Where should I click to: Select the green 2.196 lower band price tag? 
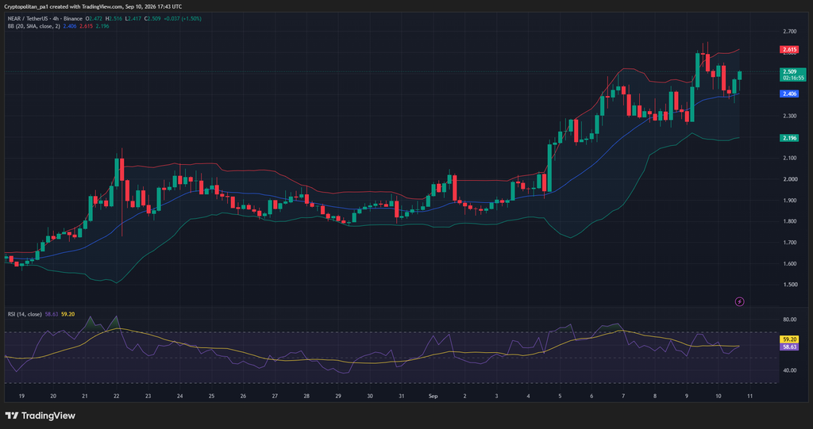pos(789,138)
